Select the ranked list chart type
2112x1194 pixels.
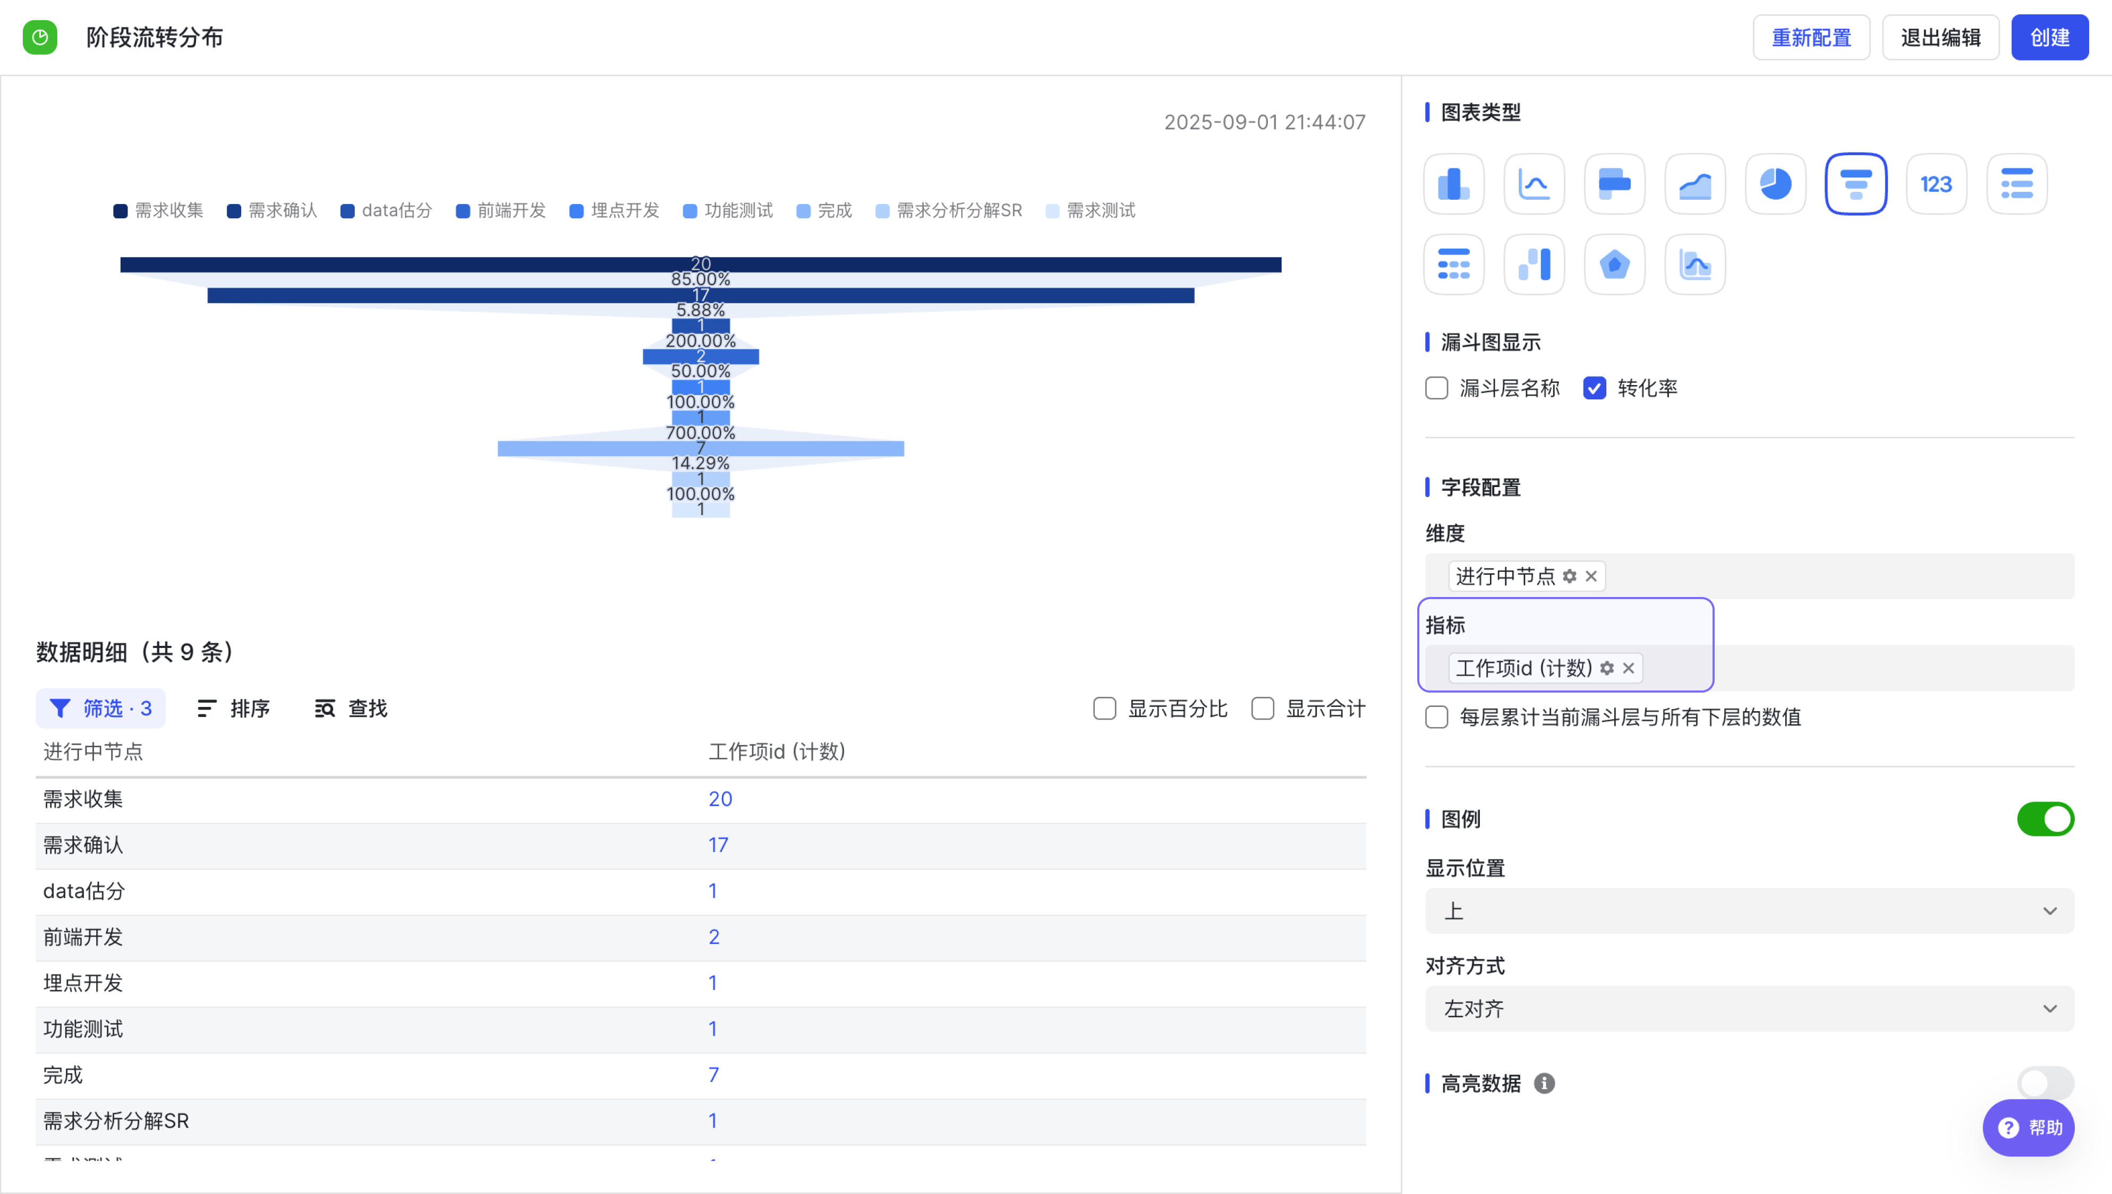click(2016, 184)
